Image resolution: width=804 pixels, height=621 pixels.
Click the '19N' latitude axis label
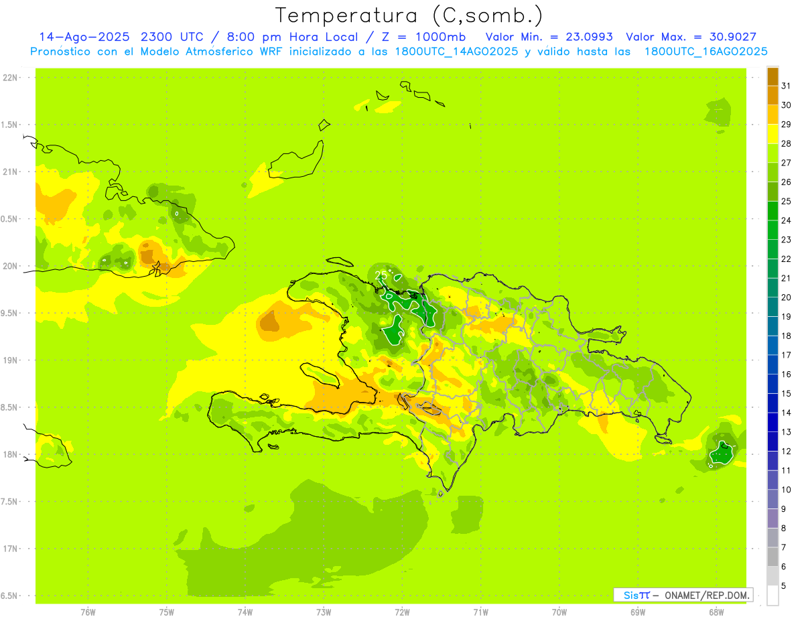(x=11, y=360)
